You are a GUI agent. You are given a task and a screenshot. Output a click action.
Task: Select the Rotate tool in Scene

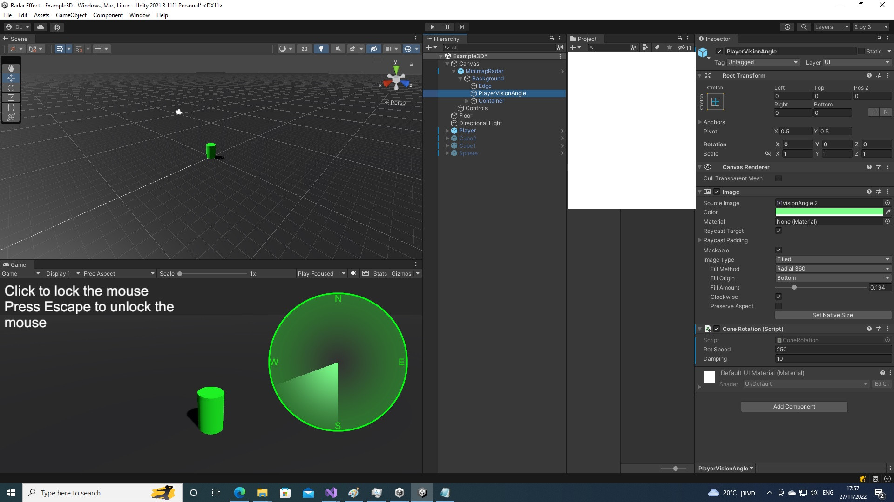[x=11, y=88]
